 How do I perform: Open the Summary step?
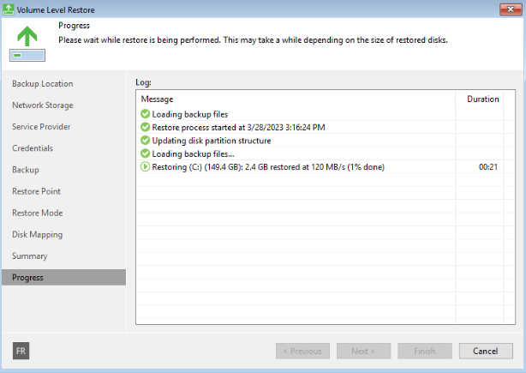[x=29, y=256]
